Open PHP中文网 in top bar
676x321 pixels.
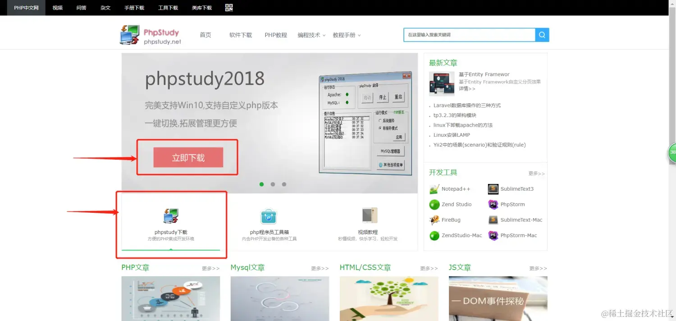26,8
